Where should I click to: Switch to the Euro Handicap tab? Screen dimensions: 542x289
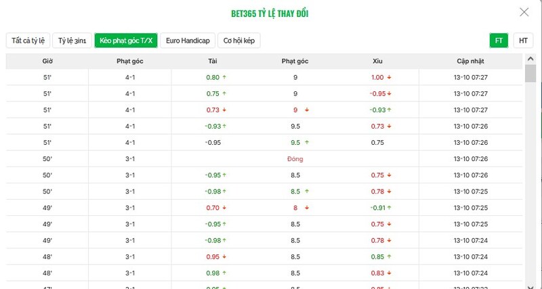tap(187, 41)
